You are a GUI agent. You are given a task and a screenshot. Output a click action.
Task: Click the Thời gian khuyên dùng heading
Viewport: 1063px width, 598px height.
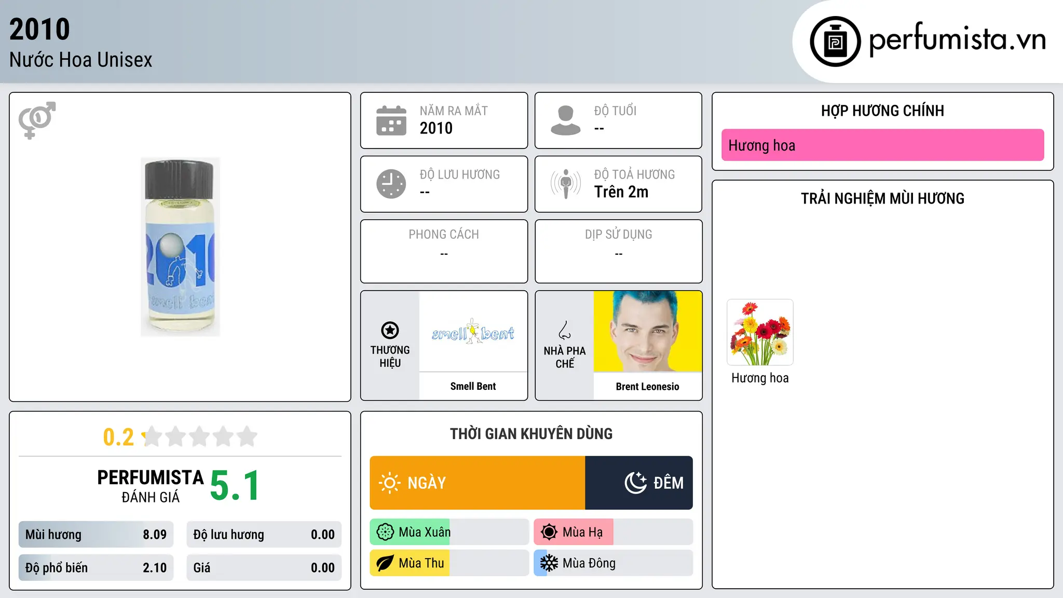(531, 433)
